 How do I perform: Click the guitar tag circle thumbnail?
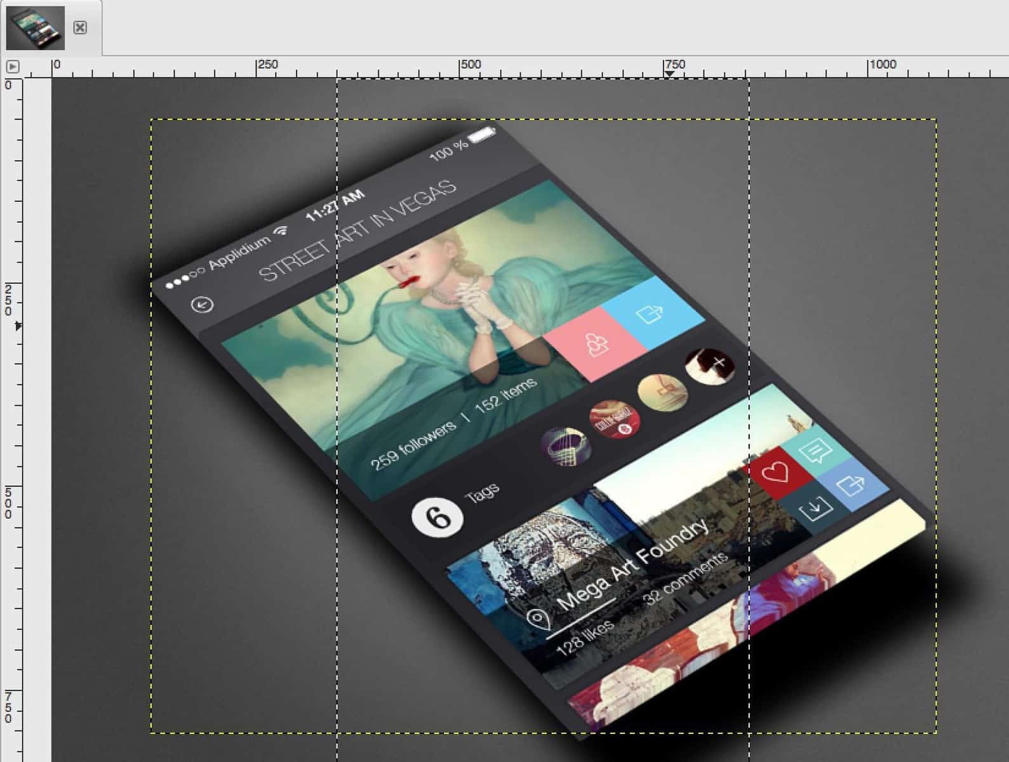point(566,446)
